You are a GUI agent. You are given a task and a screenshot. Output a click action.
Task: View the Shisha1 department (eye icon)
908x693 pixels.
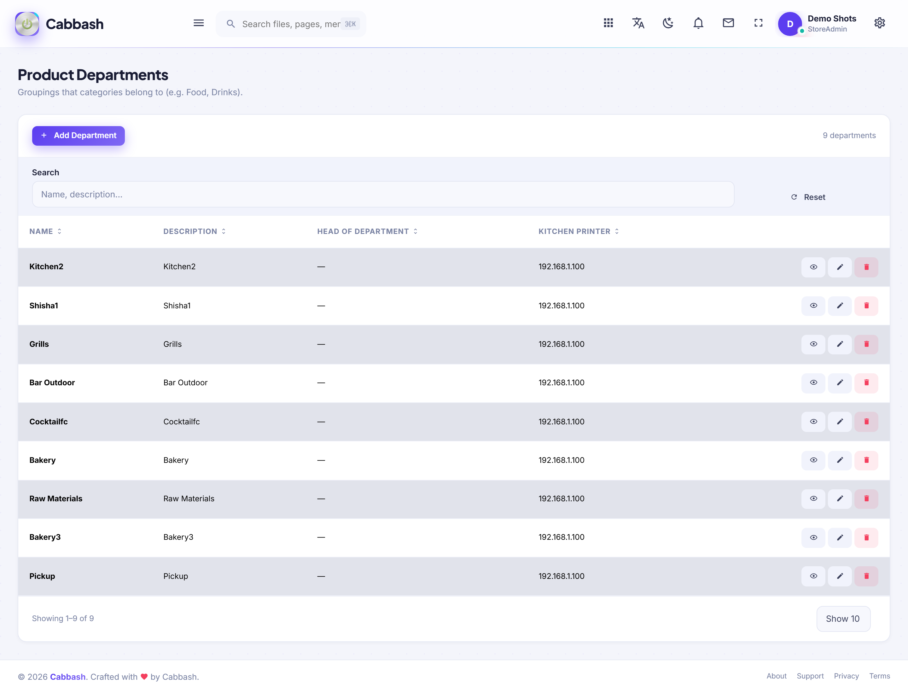[x=813, y=306]
